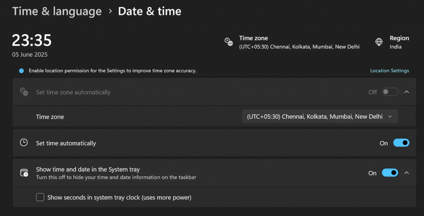The image size is (424, 216).
Task: Click the Time zone header summary text
Action: [299, 43]
